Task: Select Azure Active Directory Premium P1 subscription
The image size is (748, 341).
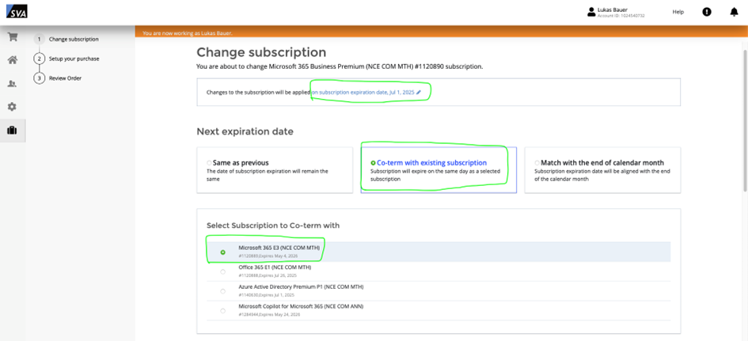Action: pos(222,291)
